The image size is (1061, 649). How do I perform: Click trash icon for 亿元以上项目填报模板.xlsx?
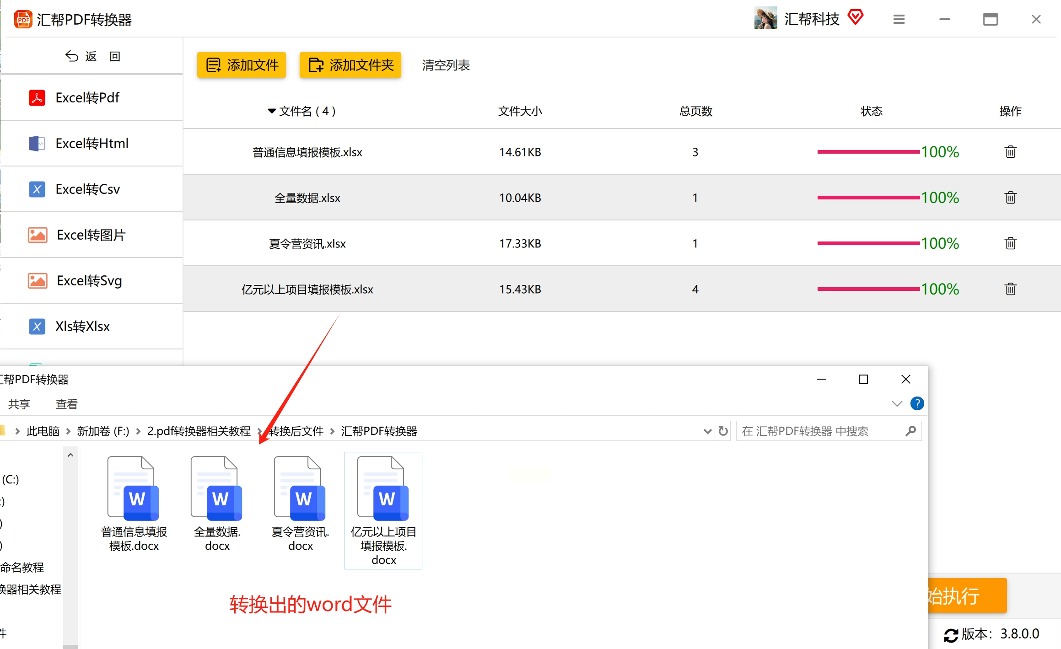coord(1010,289)
